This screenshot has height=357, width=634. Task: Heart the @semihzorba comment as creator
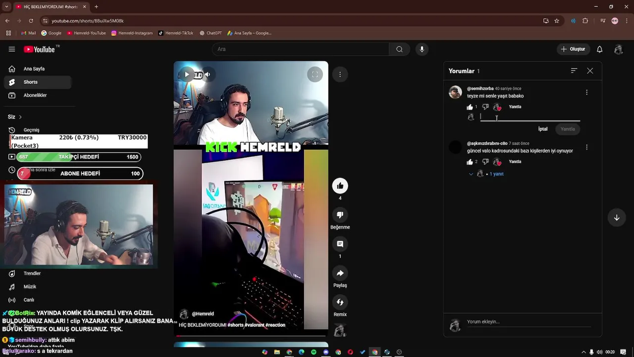click(497, 107)
